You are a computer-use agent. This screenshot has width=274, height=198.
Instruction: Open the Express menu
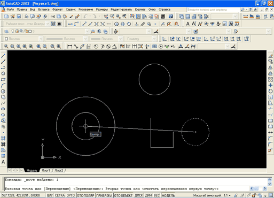140,10
